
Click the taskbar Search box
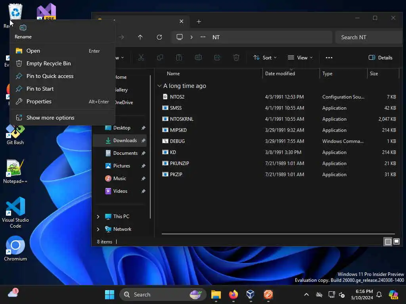tap(163, 294)
